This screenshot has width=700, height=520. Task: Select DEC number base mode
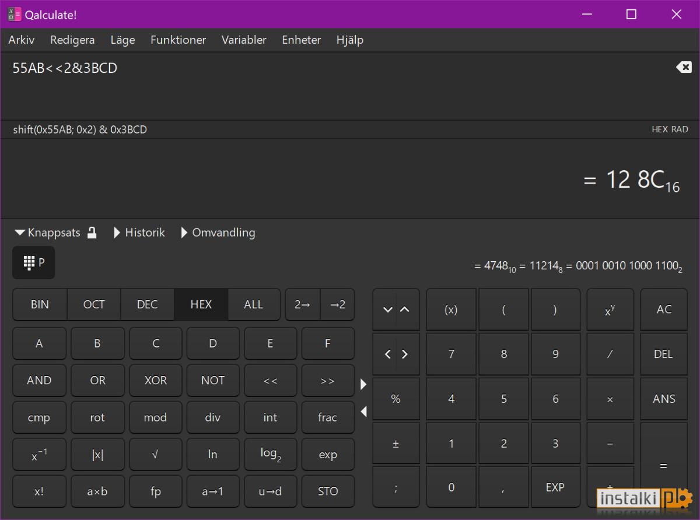[x=147, y=304]
